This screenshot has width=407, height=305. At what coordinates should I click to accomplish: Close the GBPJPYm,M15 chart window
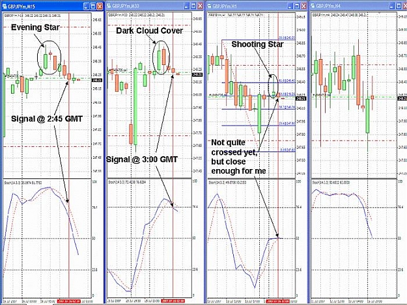click(x=100, y=7)
